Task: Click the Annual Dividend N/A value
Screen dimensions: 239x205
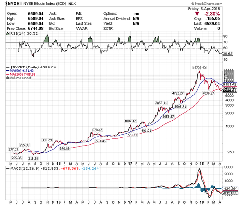Action: (x=136, y=19)
